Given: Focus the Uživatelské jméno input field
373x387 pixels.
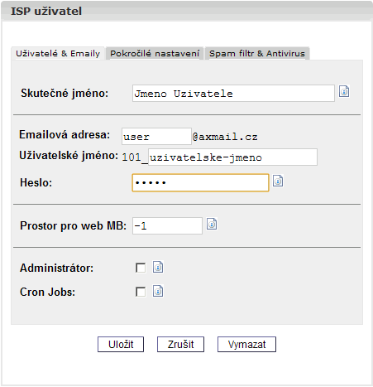Looking at the screenshot, I should pos(232,157).
